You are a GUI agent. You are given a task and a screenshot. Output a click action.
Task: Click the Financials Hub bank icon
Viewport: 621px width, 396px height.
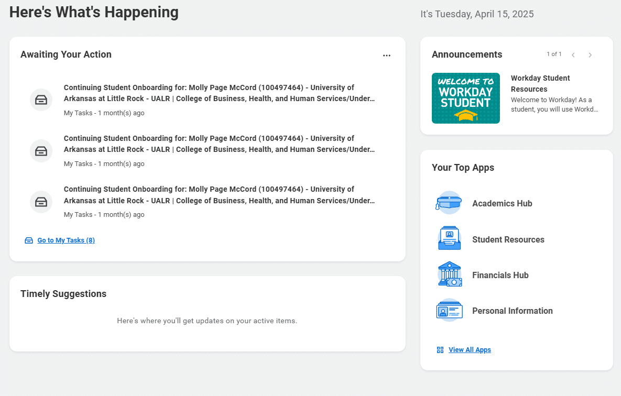(x=449, y=274)
